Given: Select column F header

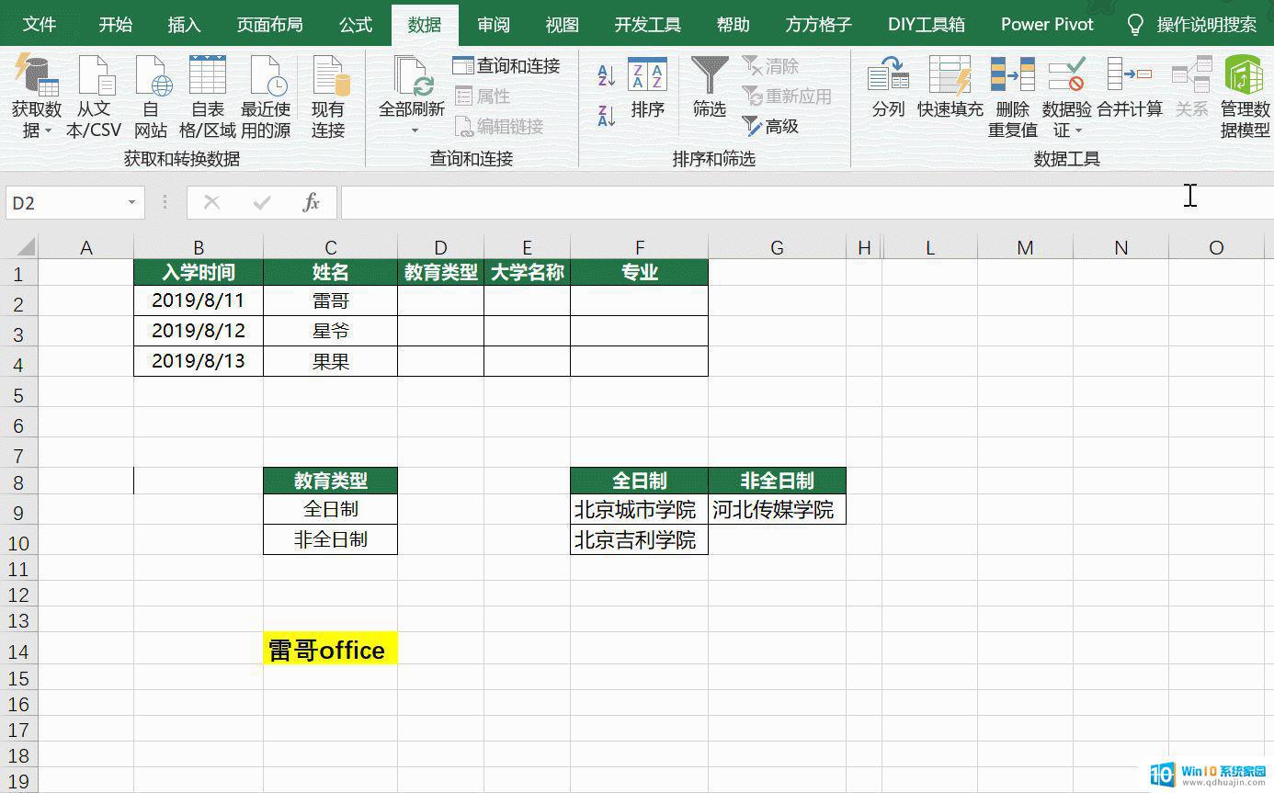Looking at the screenshot, I should (640, 247).
